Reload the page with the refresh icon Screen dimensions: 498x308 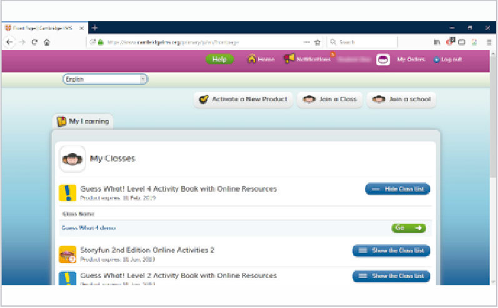tap(34, 42)
